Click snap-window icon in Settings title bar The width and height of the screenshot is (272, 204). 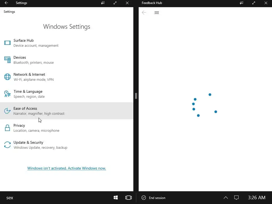(x=103, y=3)
